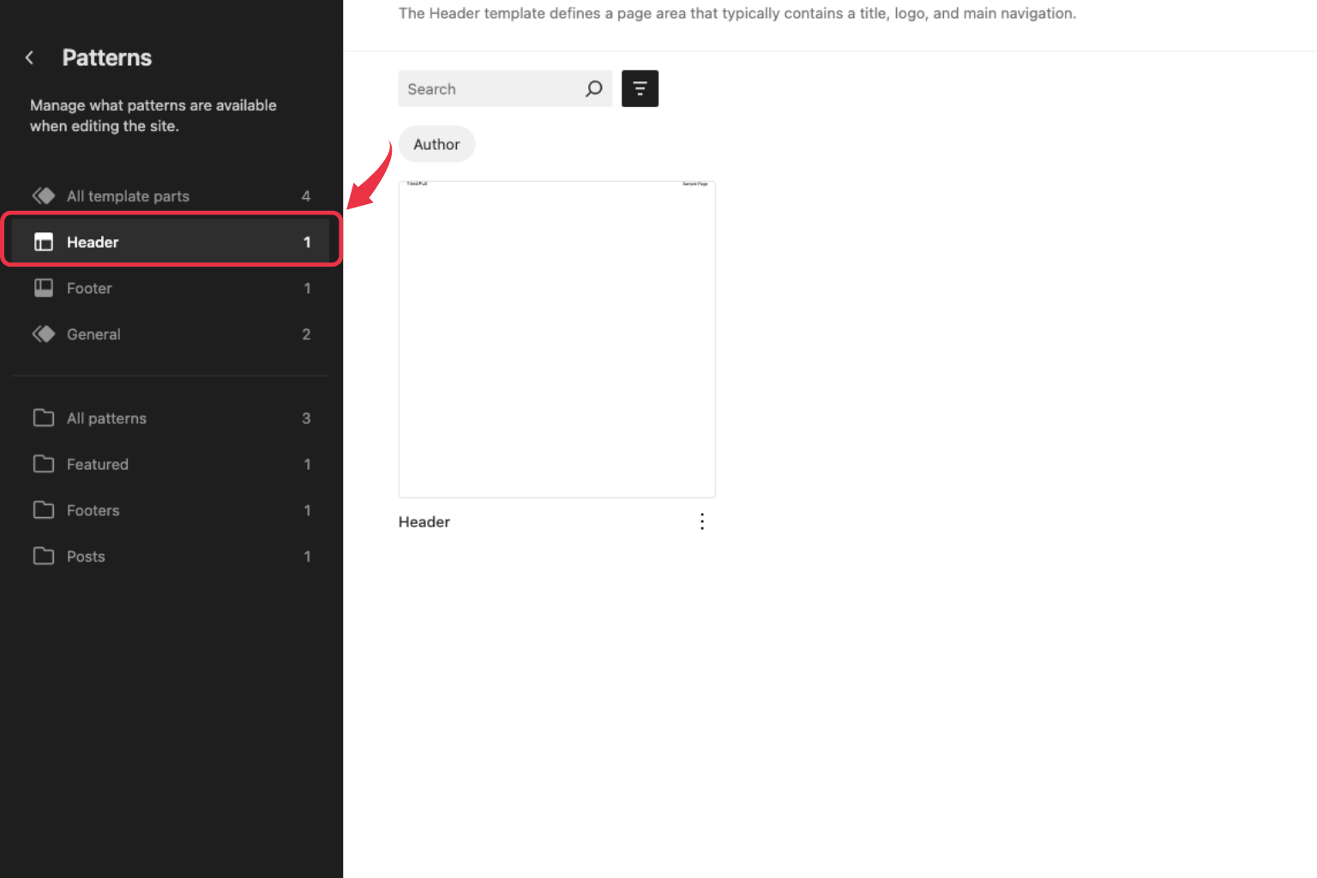Click the All patterns folder icon

coord(44,418)
